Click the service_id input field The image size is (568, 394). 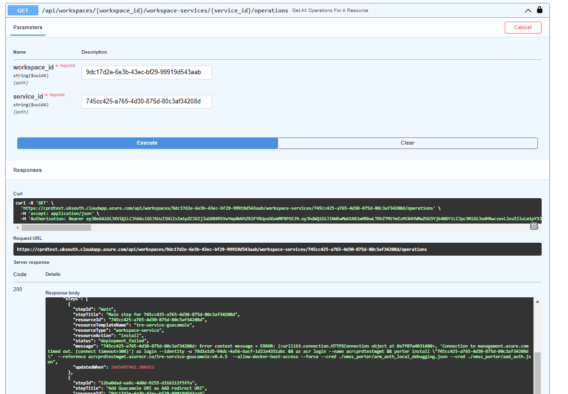click(x=146, y=101)
